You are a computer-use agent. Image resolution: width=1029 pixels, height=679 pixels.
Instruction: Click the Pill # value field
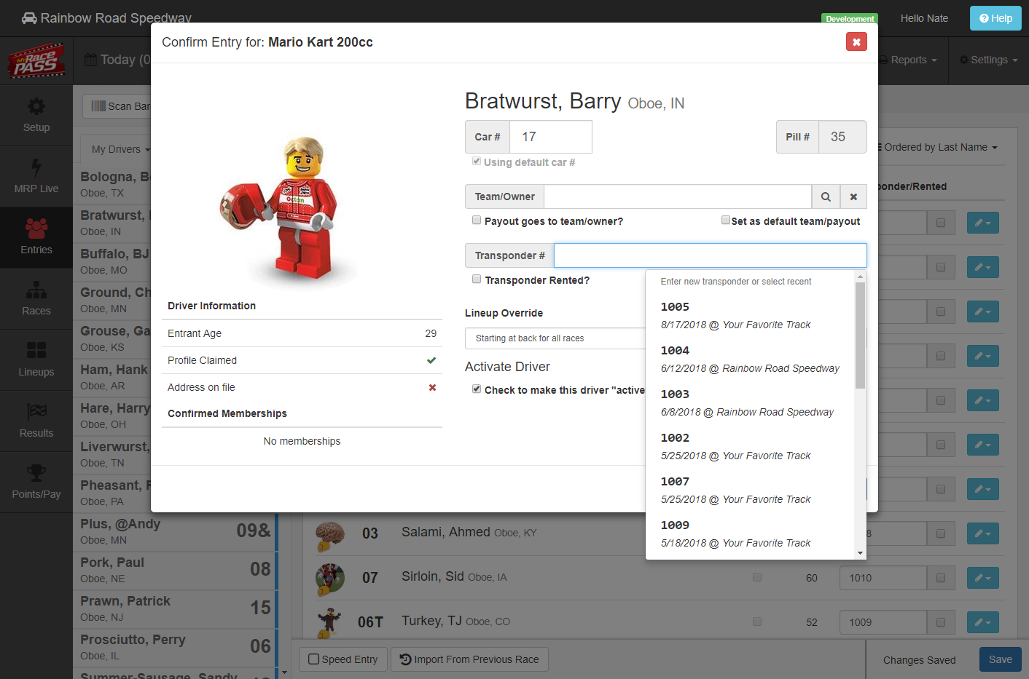pos(842,137)
